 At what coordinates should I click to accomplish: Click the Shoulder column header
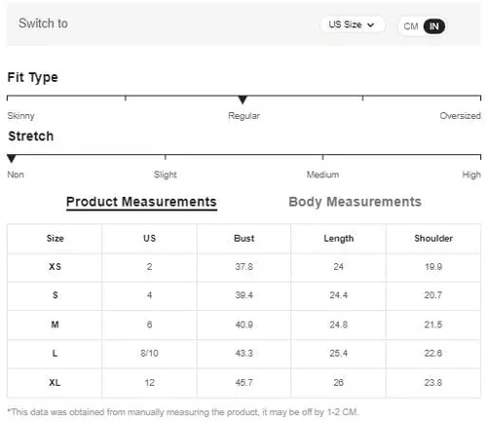433,239
